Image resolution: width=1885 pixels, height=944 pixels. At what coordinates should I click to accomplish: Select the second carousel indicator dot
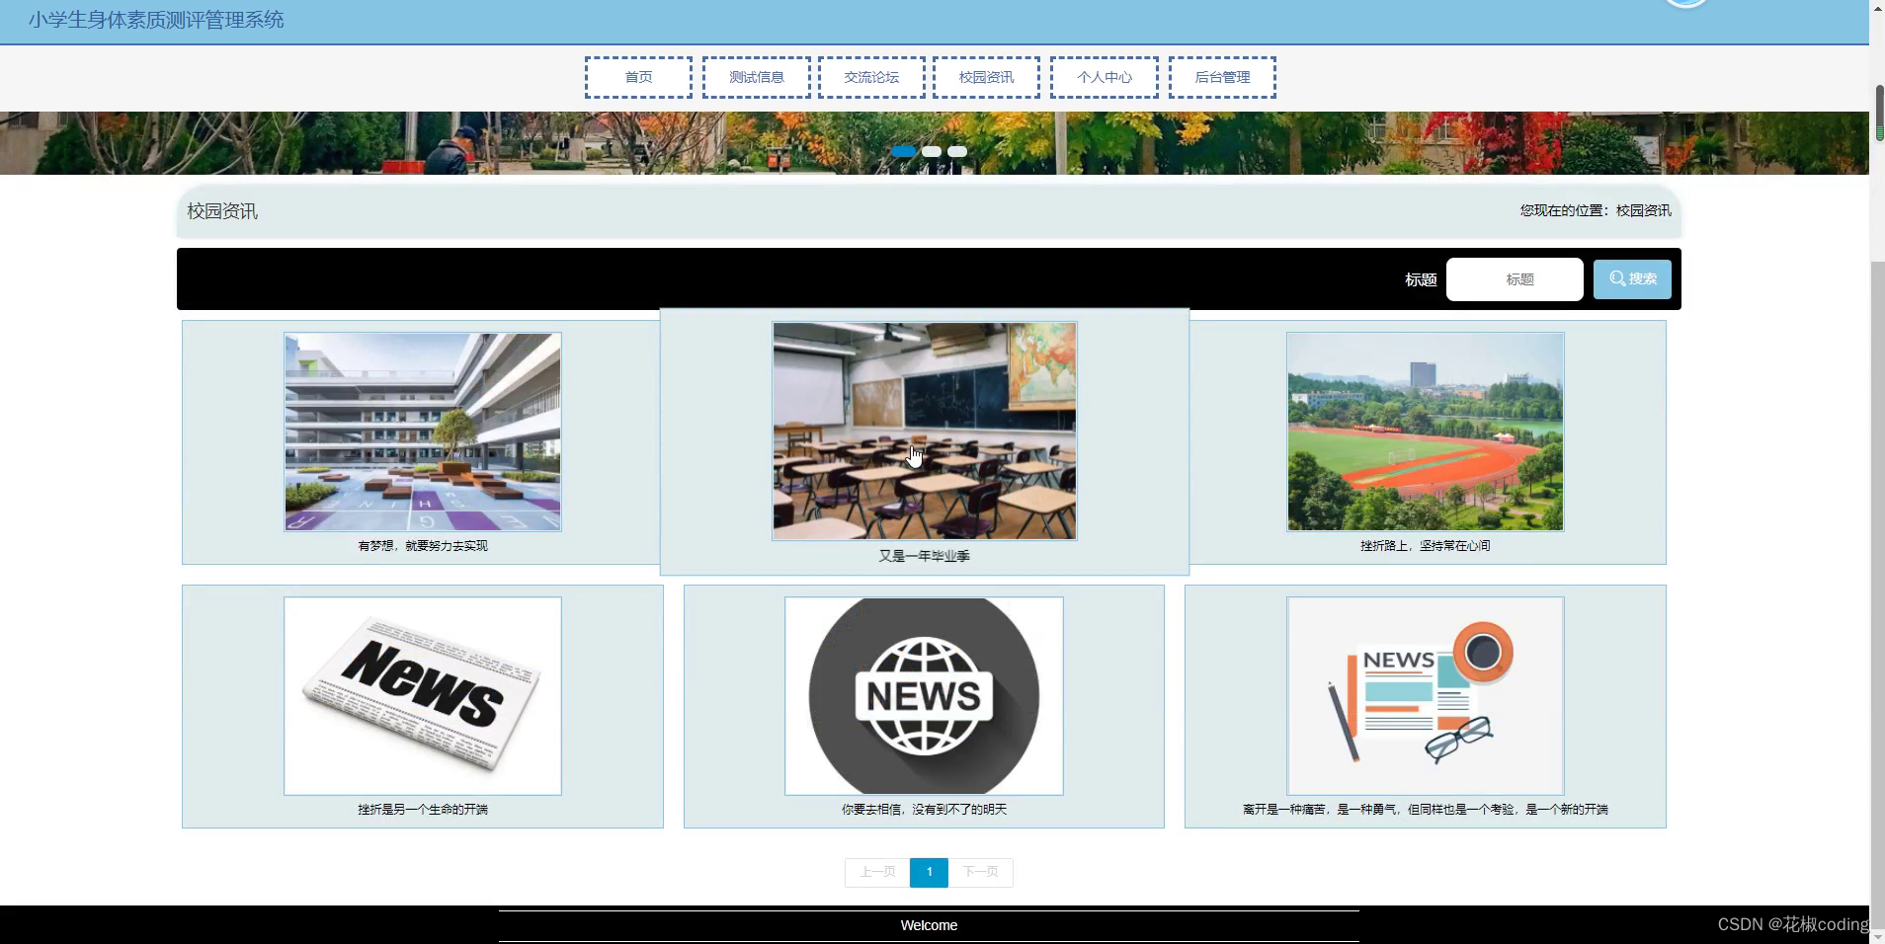coord(932,151)
